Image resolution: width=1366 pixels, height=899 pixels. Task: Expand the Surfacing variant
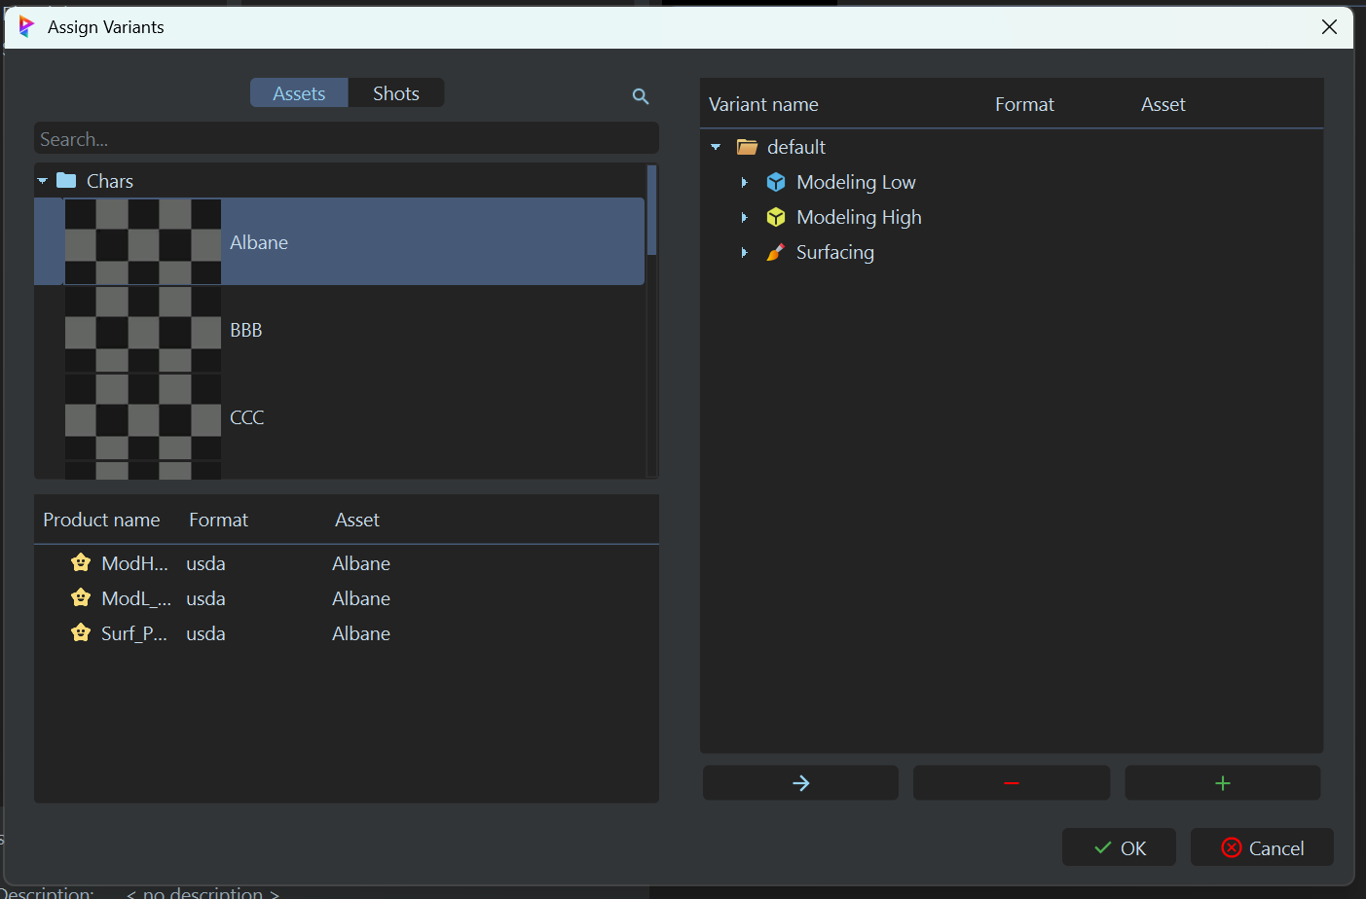click(745, 253)
